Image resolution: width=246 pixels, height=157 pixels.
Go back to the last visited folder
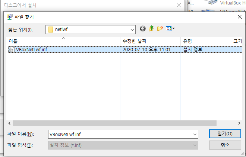pyautogui.click(x=143, y=29)
